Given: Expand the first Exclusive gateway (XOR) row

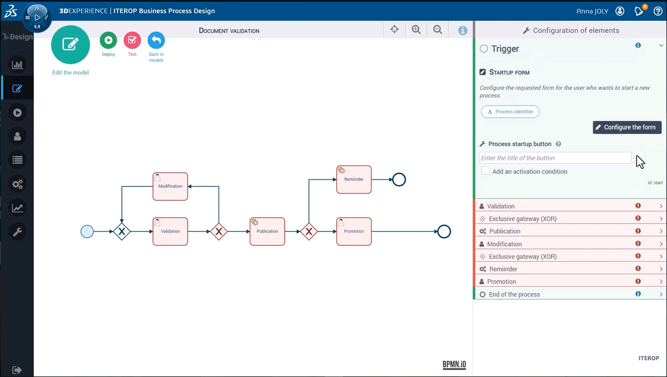Looking at the screenshot, I should pos(570,218).
